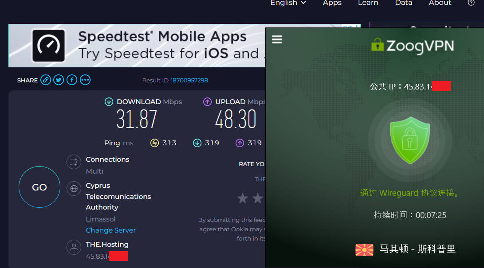Click the globe server icon
Viewport: 484px width, 268px height.
click(74, 189)
